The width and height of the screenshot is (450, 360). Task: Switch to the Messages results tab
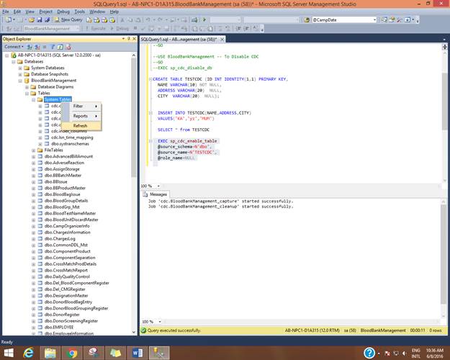[x=157, y=194]
